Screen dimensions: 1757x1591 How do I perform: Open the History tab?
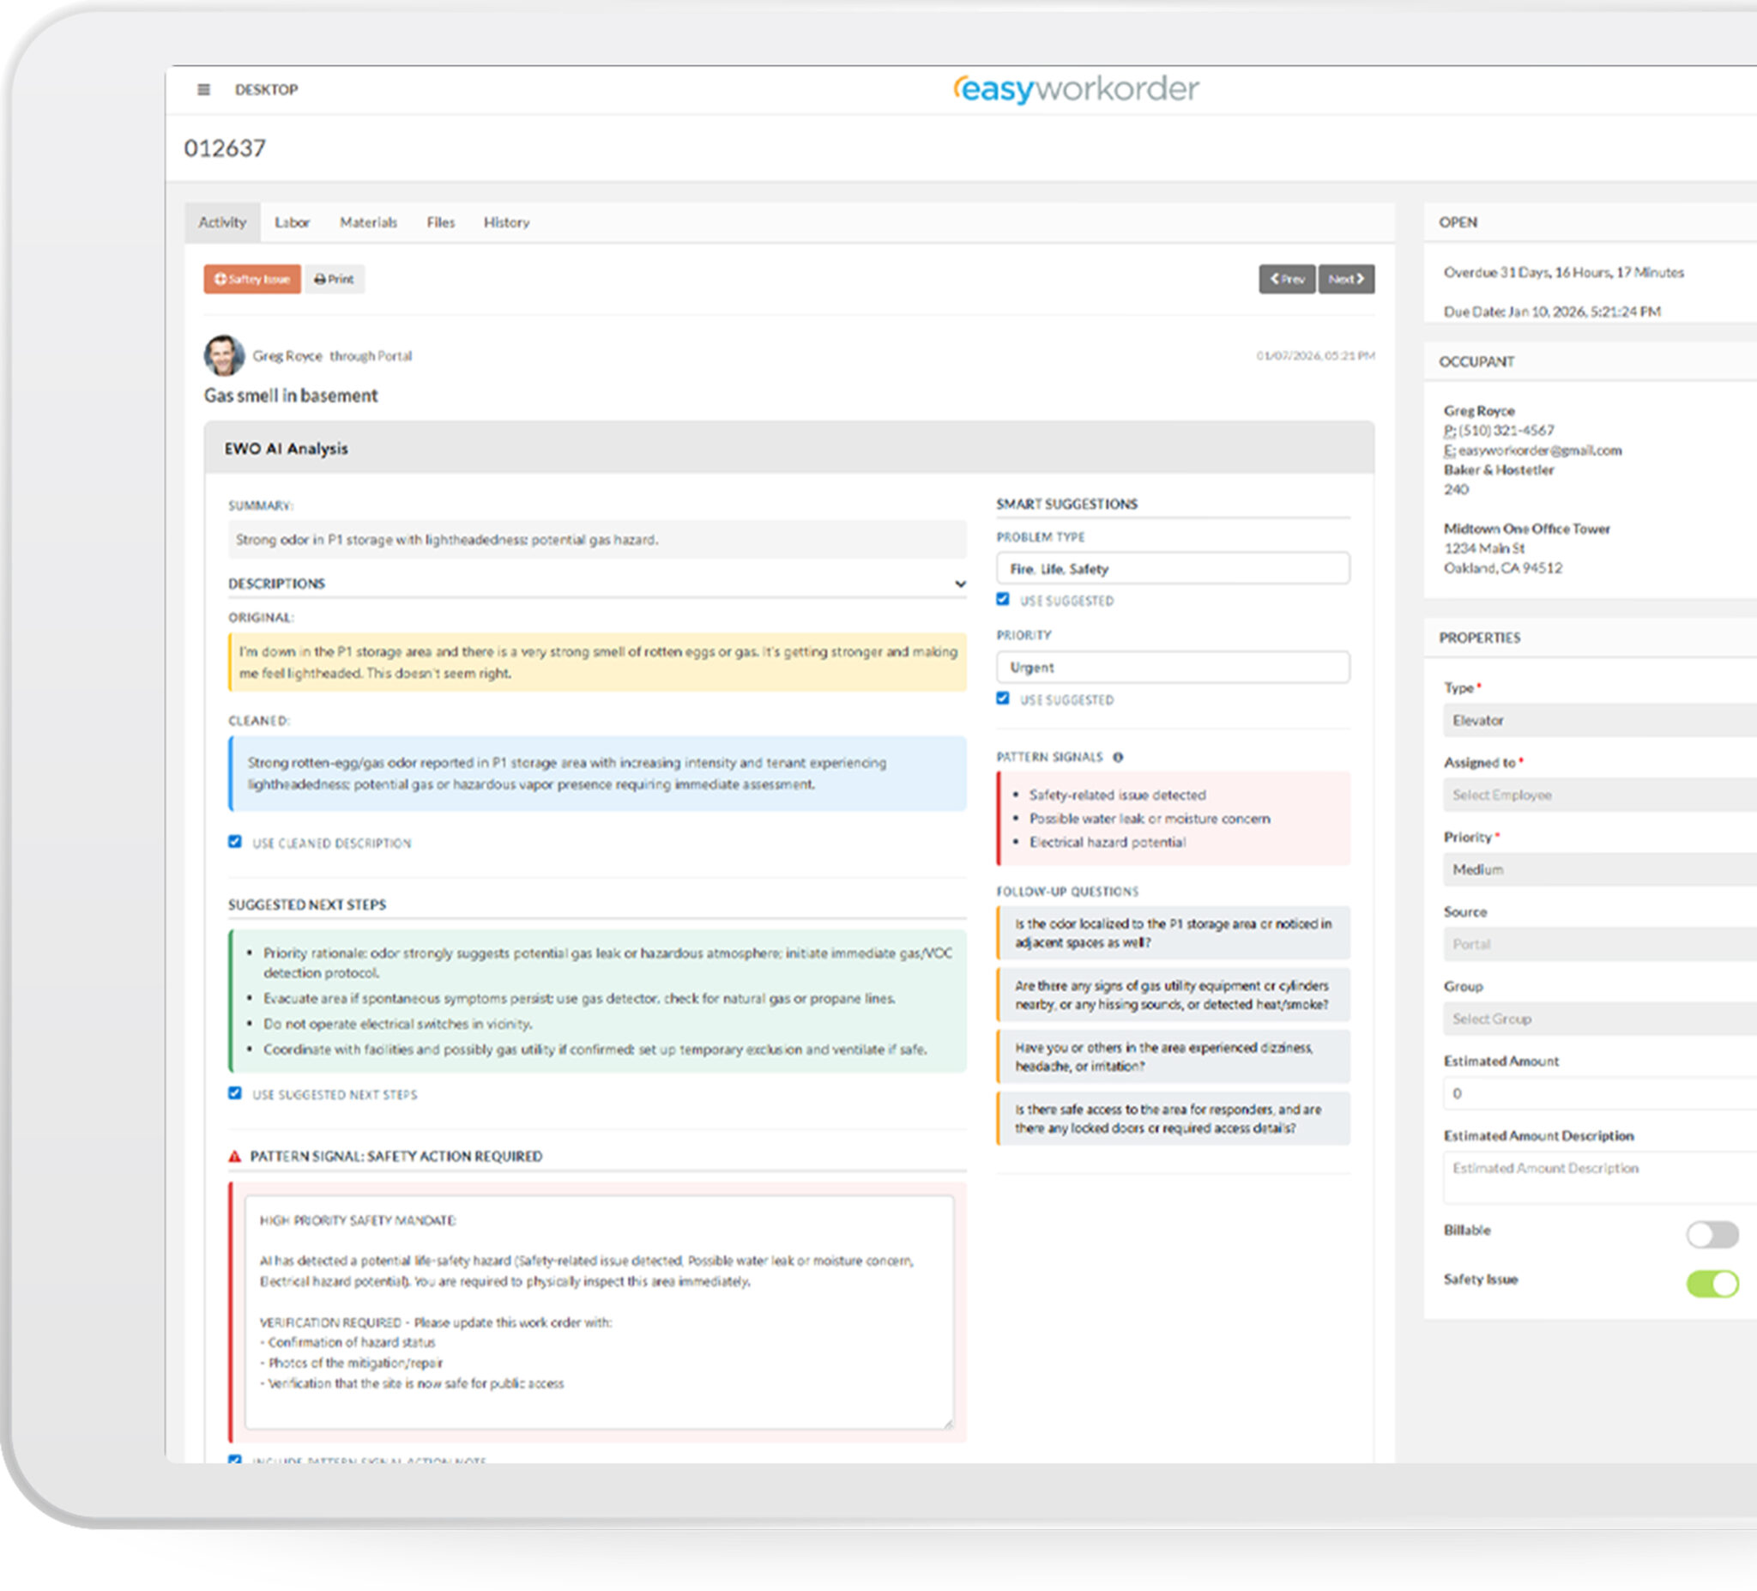[506, 222]
